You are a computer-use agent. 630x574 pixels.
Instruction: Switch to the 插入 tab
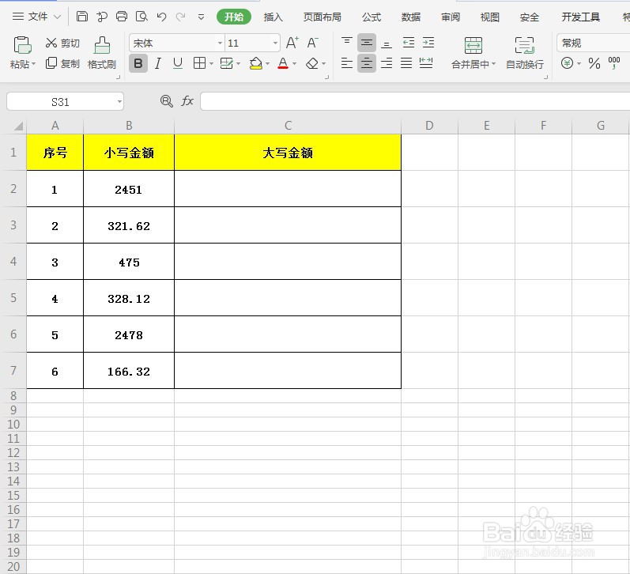[274, 17]
